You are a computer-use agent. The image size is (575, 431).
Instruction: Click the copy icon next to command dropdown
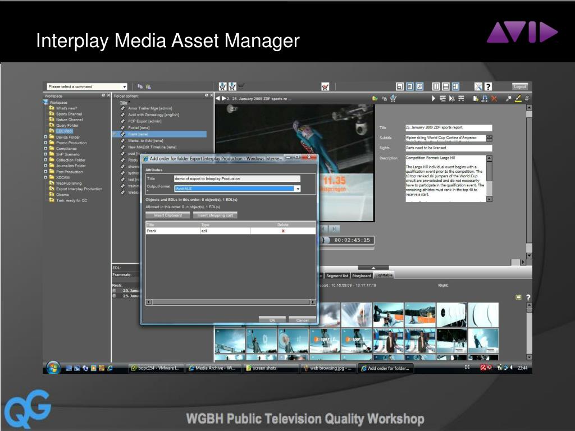[140, 86]
